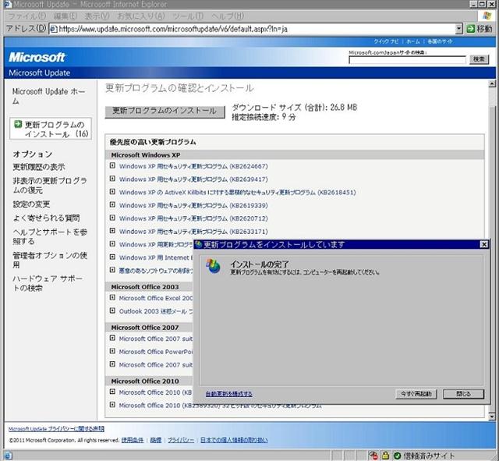Open the ヘルプ(H) menu
499x461 pixels.
228,16
